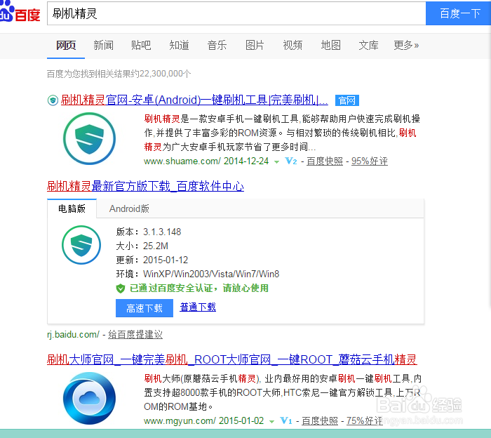Expand the 更多» menu

(x=406, y=46)
